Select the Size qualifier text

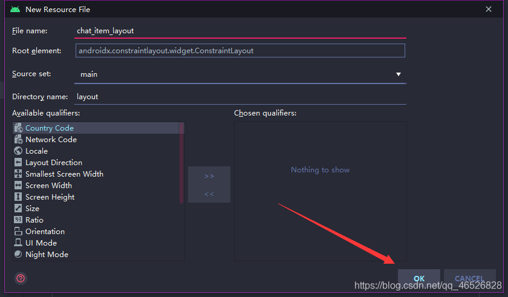pos(33,209)
